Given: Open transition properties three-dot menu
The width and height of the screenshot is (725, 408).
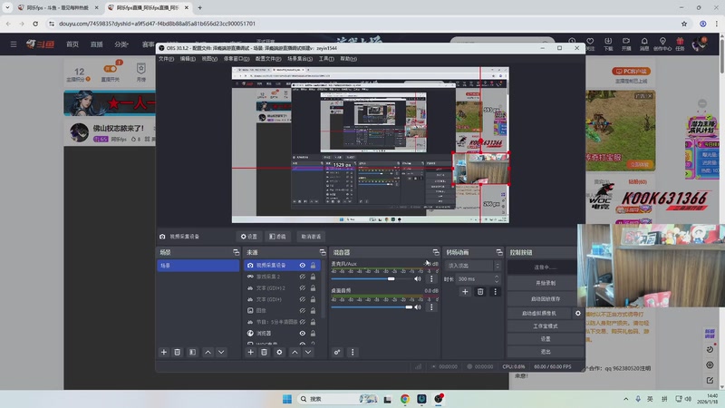Looking at the screenshot, I should [x=495, y=291].
